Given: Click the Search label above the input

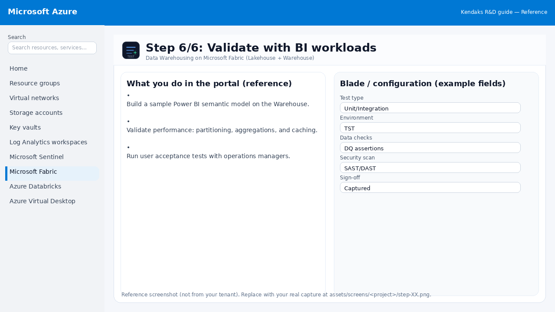Looking at the screenshot, I should click(x=17, y=37).
